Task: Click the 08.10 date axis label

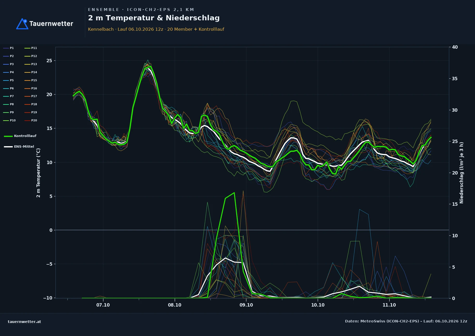Action: pyautogui.click(x=175, y=305)
